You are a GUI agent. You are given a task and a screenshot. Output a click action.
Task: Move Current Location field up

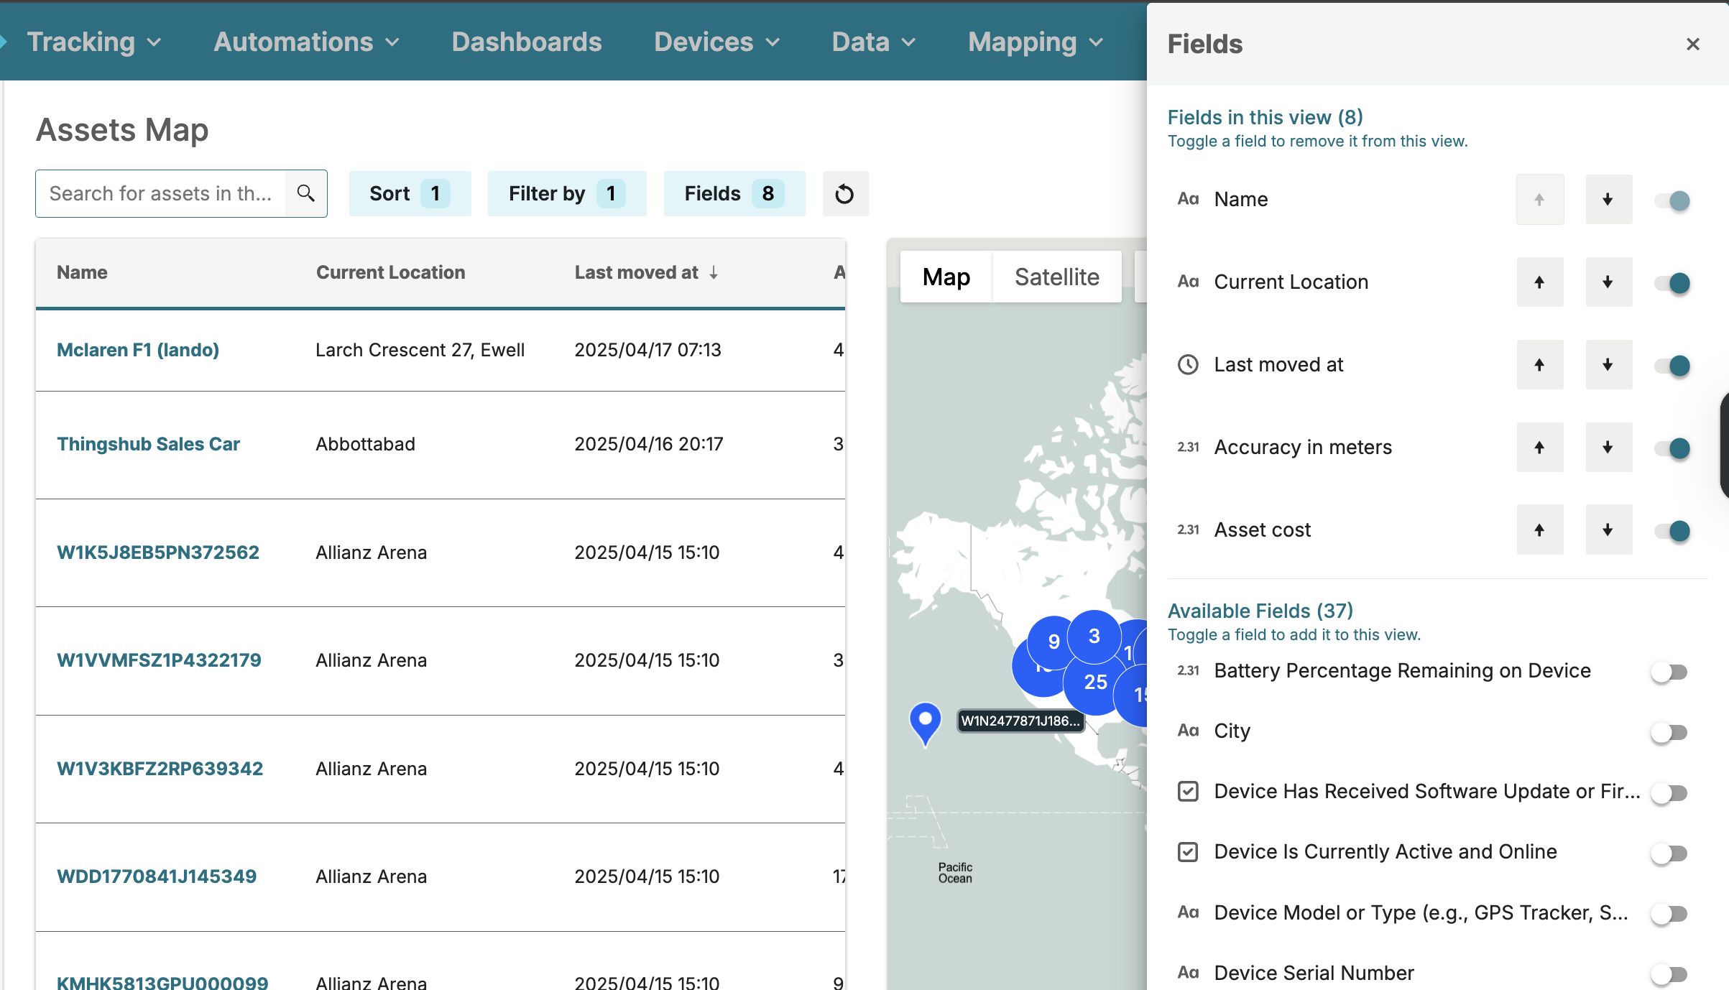(x=1539, y=282)
